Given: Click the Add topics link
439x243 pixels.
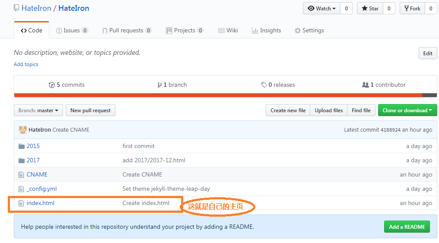Looking at the screenshot, I should (x=26, y=64).
